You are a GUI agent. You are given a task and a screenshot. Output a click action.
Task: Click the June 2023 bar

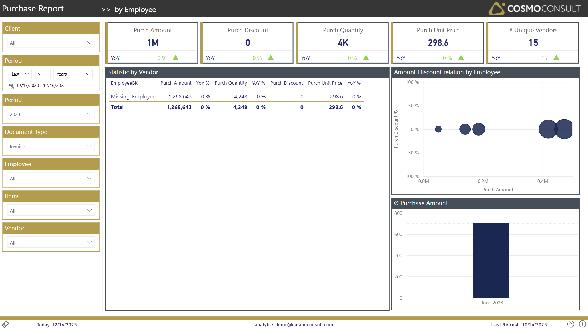point(491,260)
